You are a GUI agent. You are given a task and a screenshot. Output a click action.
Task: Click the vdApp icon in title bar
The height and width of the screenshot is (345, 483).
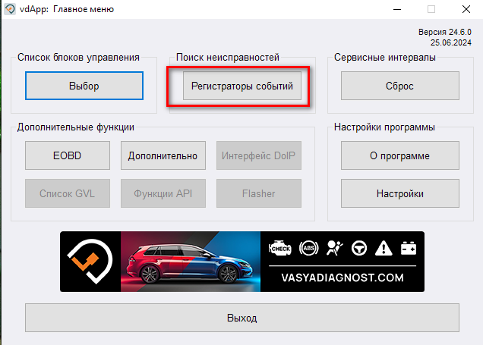click(x=10, y=9)
